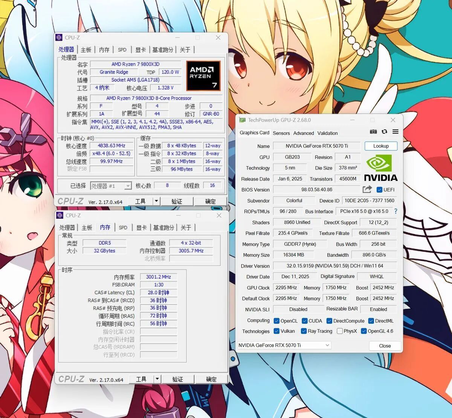Click the CAS# Latency value 28.0
The width and height of the screenshot is (452, 418).
158,292
